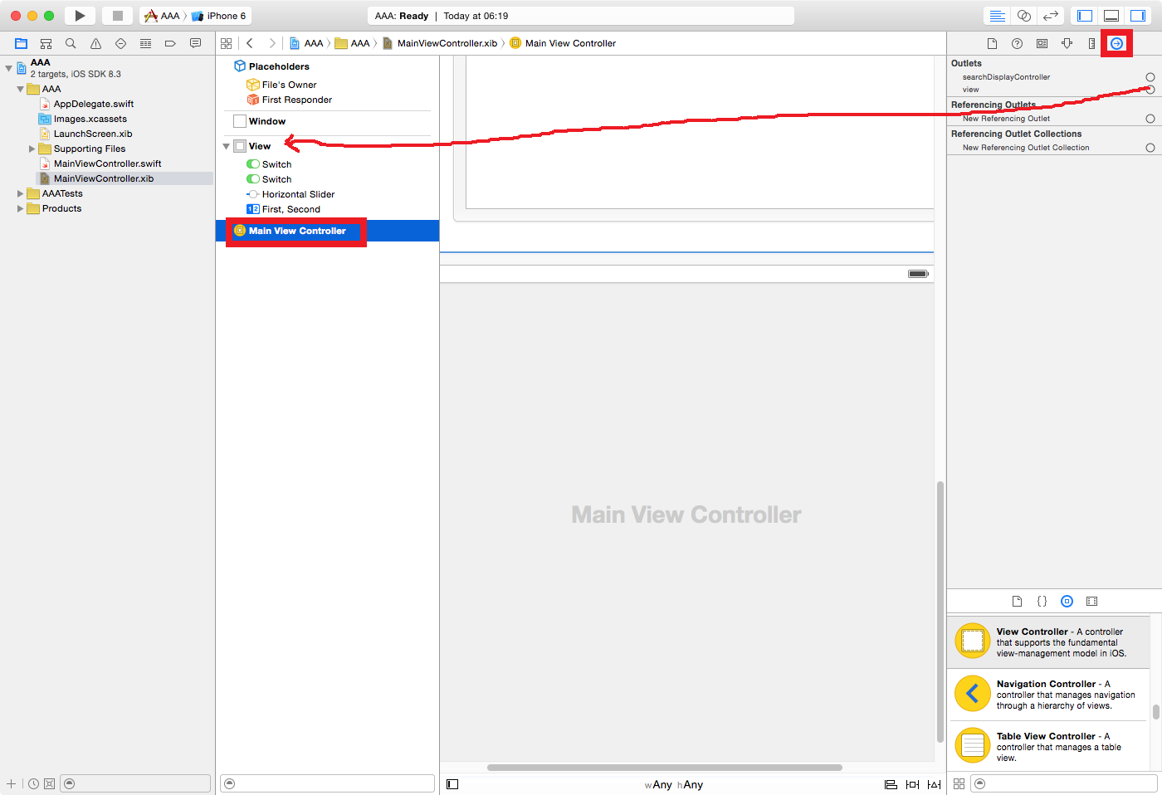Open Resolve Auto Layout Issues menu
1162x795 pixels.
pos(935,784)
